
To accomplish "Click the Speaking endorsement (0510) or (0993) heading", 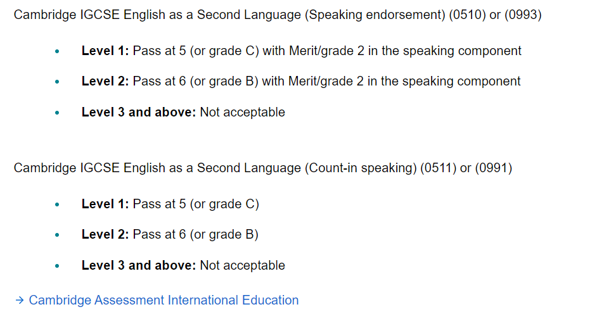I will coord(278,15).
